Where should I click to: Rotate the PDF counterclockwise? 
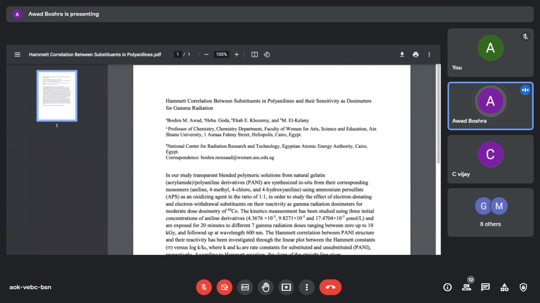click(x=267, y=54)
